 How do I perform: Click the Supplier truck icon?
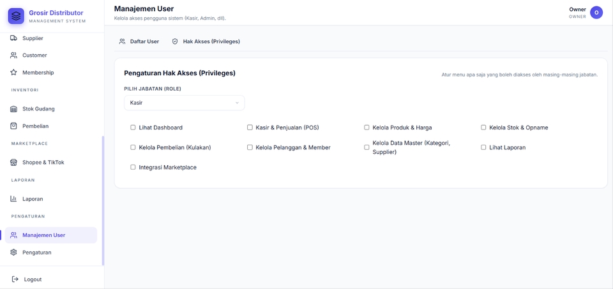click(x=13, y=38)
